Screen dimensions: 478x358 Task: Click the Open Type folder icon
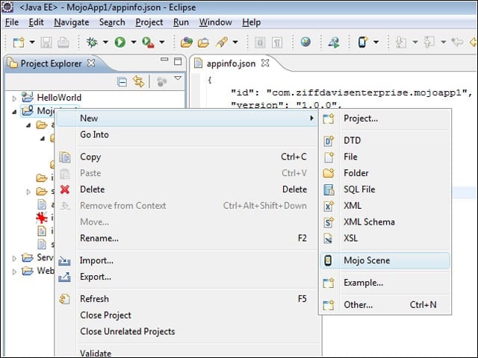pyautogui.click(x=203, y=43)
